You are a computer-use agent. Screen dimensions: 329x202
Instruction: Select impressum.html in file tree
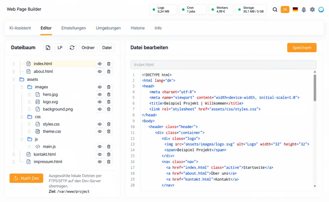click(48, 162)
